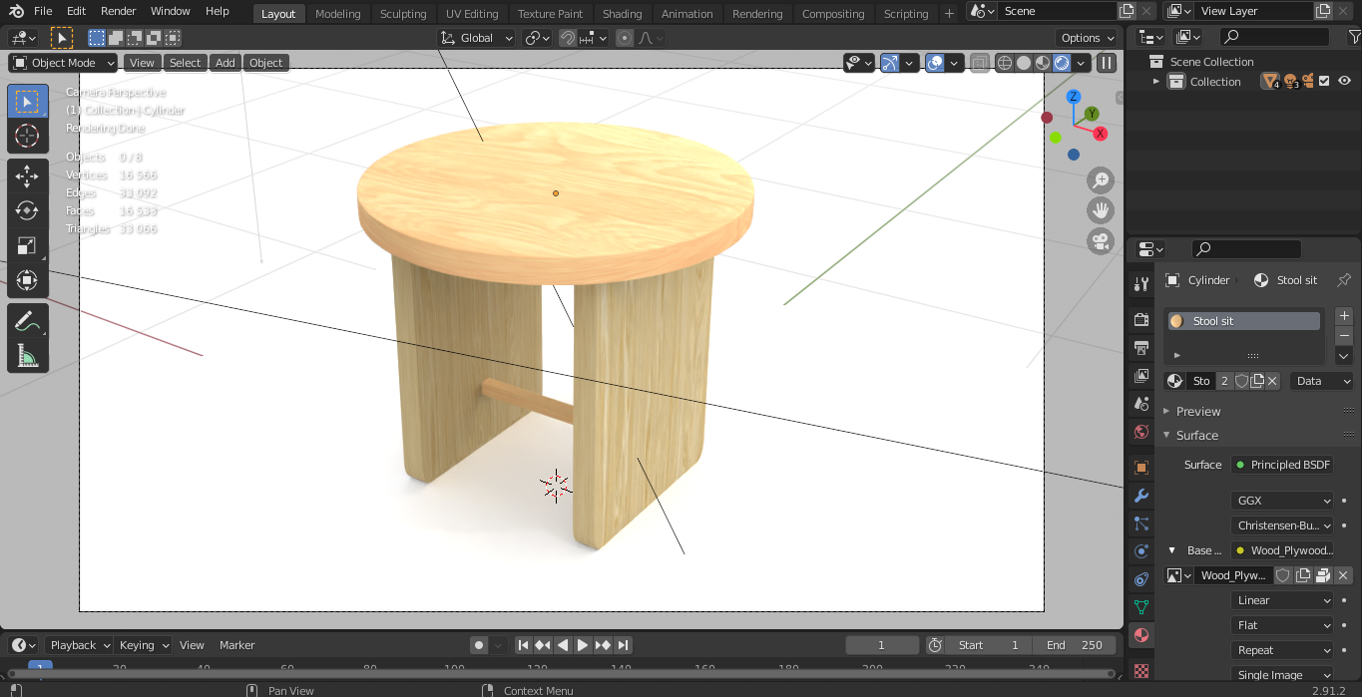Click the timeline scrollbar

point(559,674)
